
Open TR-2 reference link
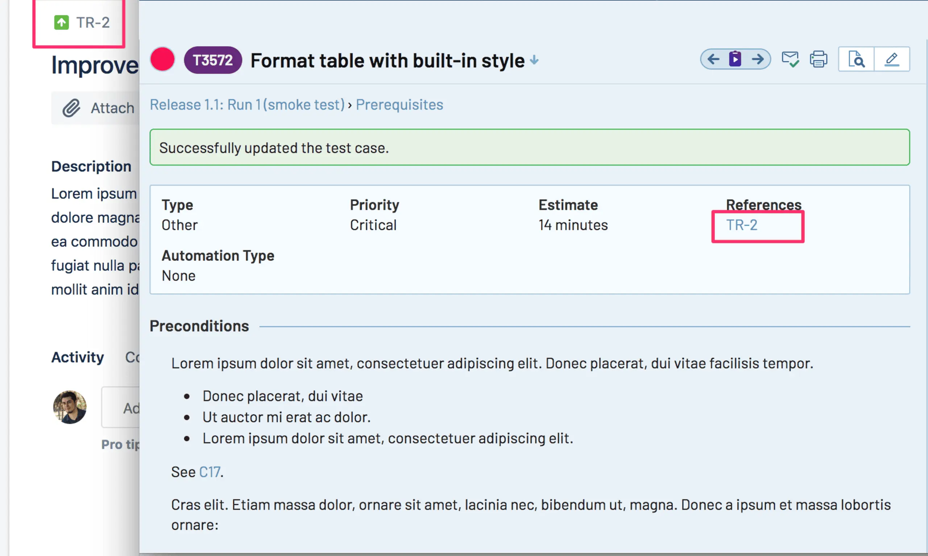click(742, 225)
